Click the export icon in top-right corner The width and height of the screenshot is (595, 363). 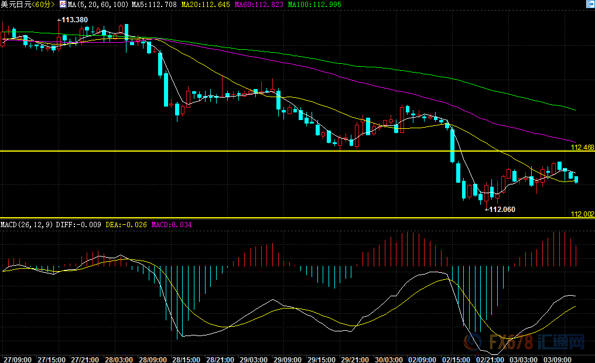(x=590, y=4)
